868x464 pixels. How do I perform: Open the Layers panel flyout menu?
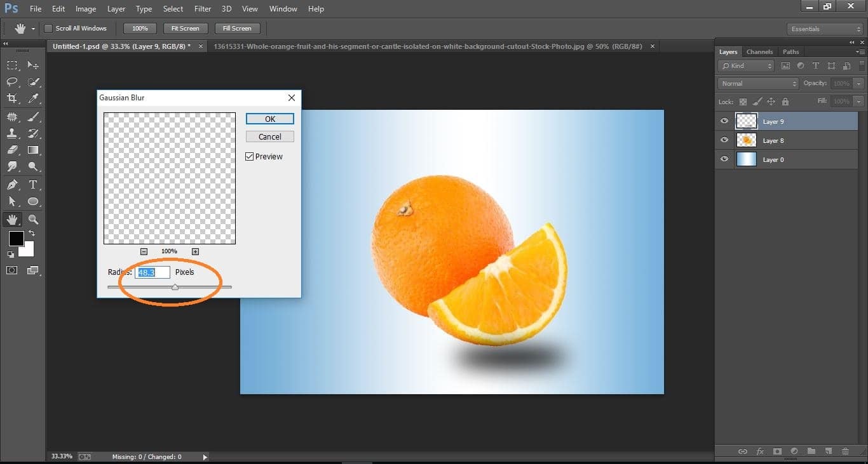[x=862, y=51]
